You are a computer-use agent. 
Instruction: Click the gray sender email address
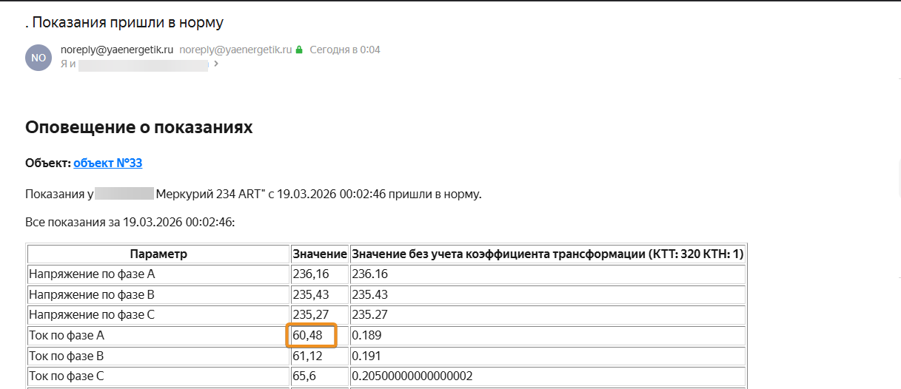[235, 50]
